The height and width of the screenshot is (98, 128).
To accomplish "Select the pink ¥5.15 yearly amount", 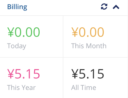I will (23, 74).
